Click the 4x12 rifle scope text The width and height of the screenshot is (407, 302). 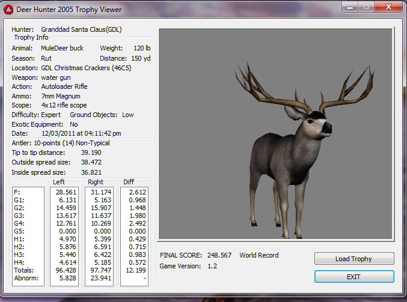(x=64, y=105)
